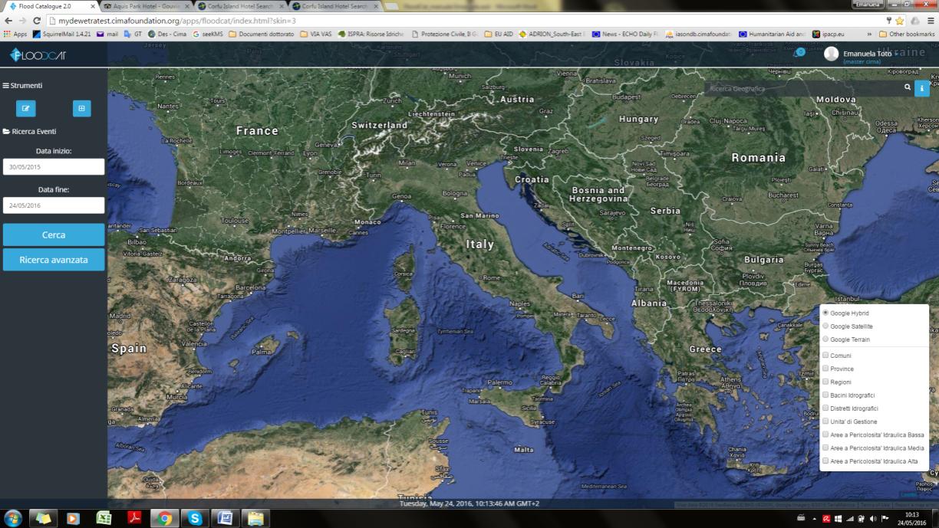Open the SquirrelMail 1.4.21 bookmark
The image size is (939, 528).
coord(61,34)
